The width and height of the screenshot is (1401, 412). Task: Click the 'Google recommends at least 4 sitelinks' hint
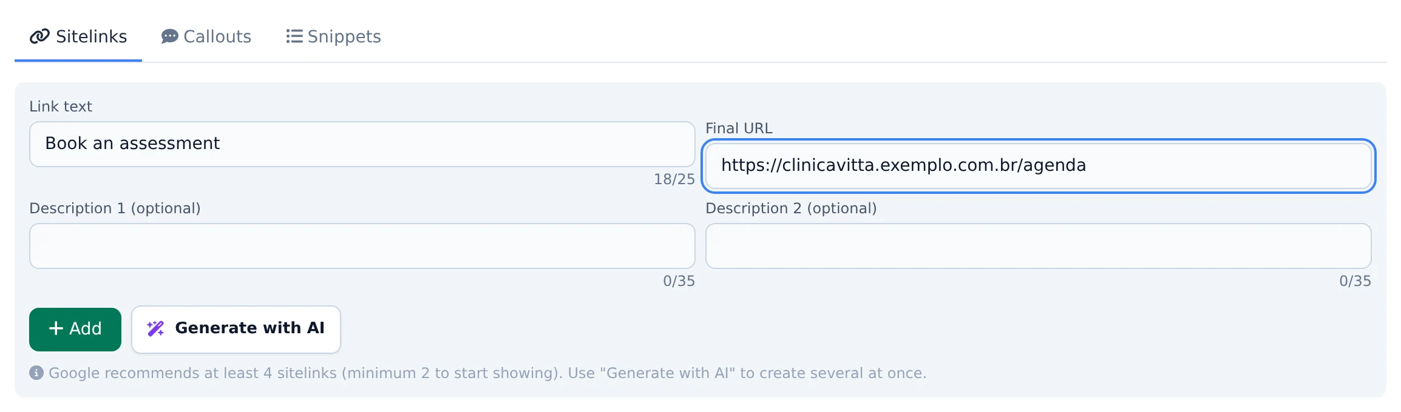[x=487, y=373]
